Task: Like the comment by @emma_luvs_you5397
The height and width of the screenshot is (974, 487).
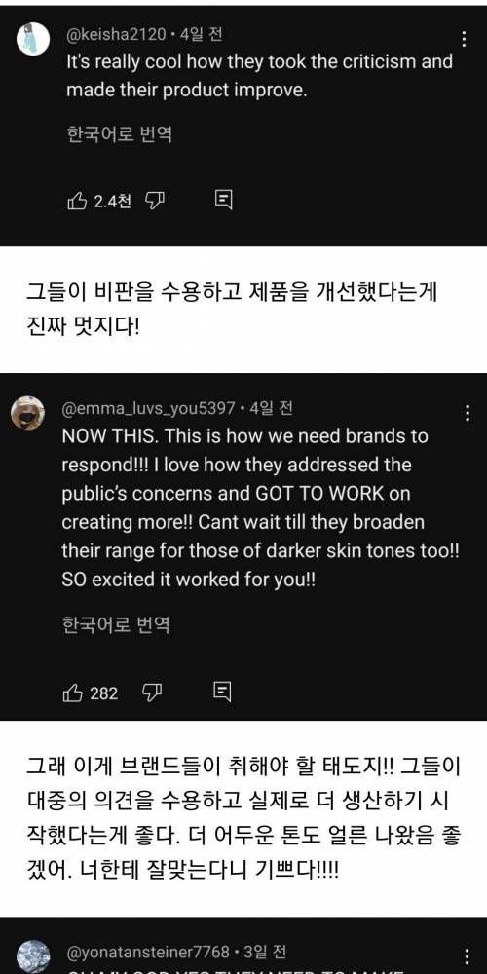Action: pos(73,692)
